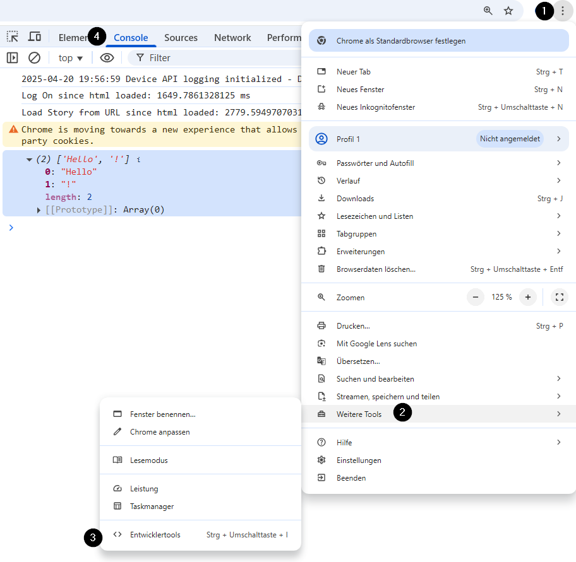This screenshot has width=576, height=562.
Task: Switch to the Network tab
Action: (232, 37)
